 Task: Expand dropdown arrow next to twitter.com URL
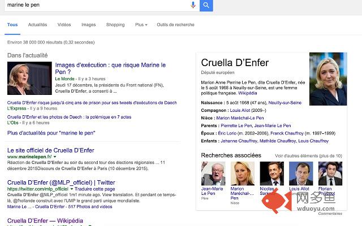72,189
